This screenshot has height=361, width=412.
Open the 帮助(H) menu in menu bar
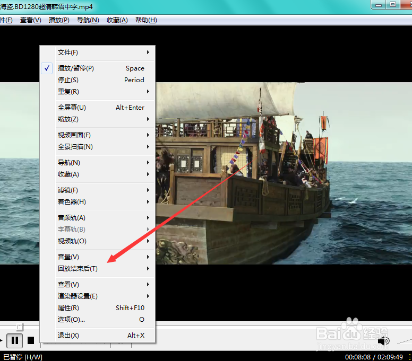pos(146,20)
